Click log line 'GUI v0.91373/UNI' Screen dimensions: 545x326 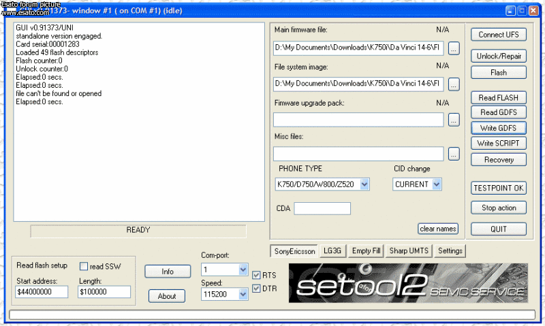click(x=44, y=28)
